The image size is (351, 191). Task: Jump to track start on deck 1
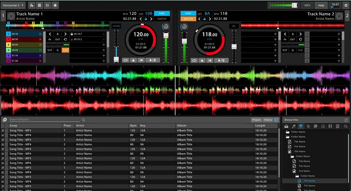pyautogui.click(x=141, y=60)
